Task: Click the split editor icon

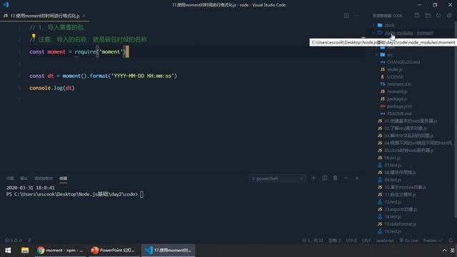Action: [x=346, y=16]
